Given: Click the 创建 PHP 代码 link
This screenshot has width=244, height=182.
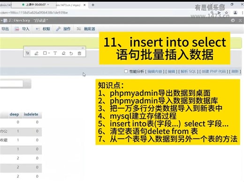Looking at the screenshot, I should click(213, 72).
